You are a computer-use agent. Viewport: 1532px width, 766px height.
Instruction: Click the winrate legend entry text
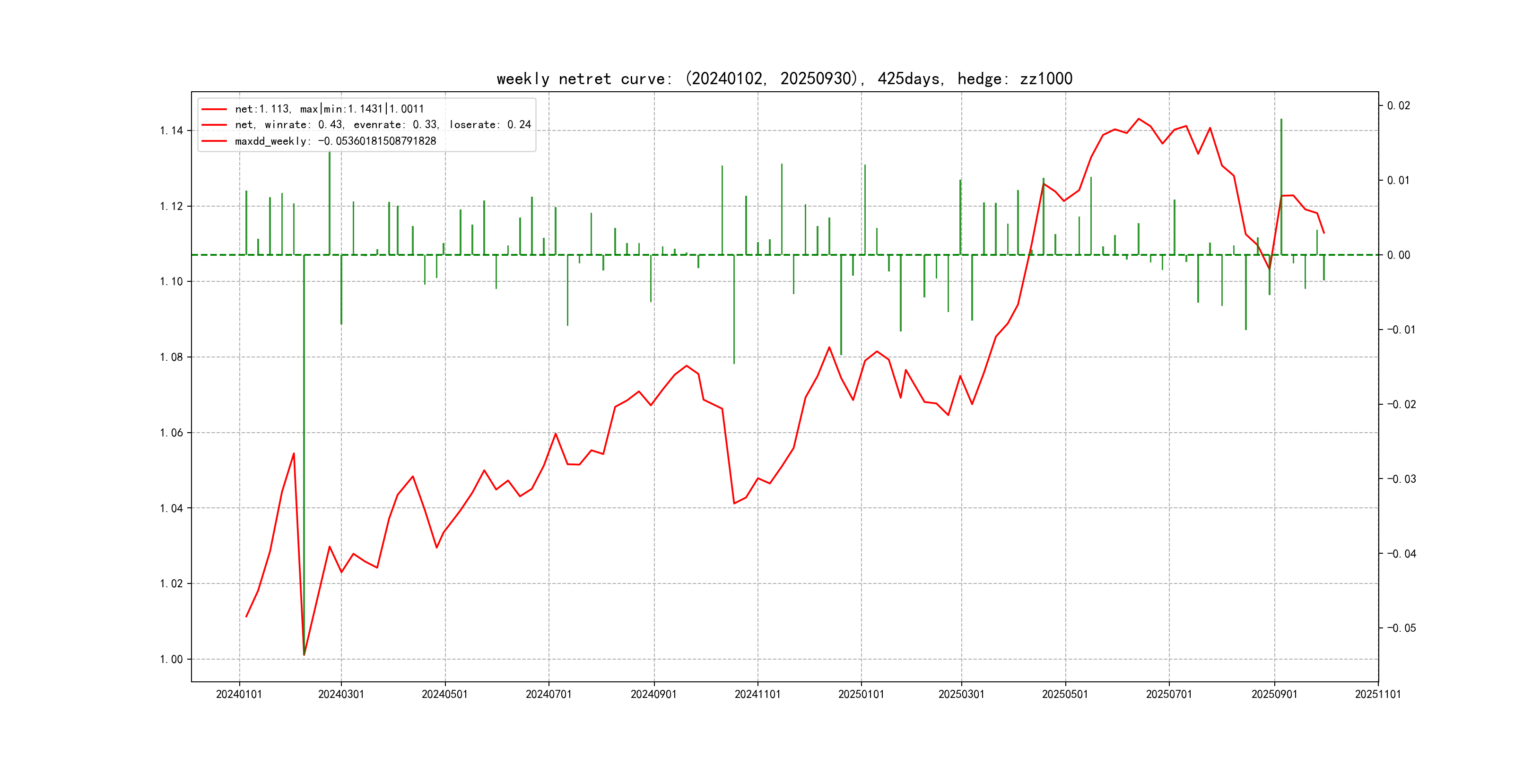click(383, 125)
